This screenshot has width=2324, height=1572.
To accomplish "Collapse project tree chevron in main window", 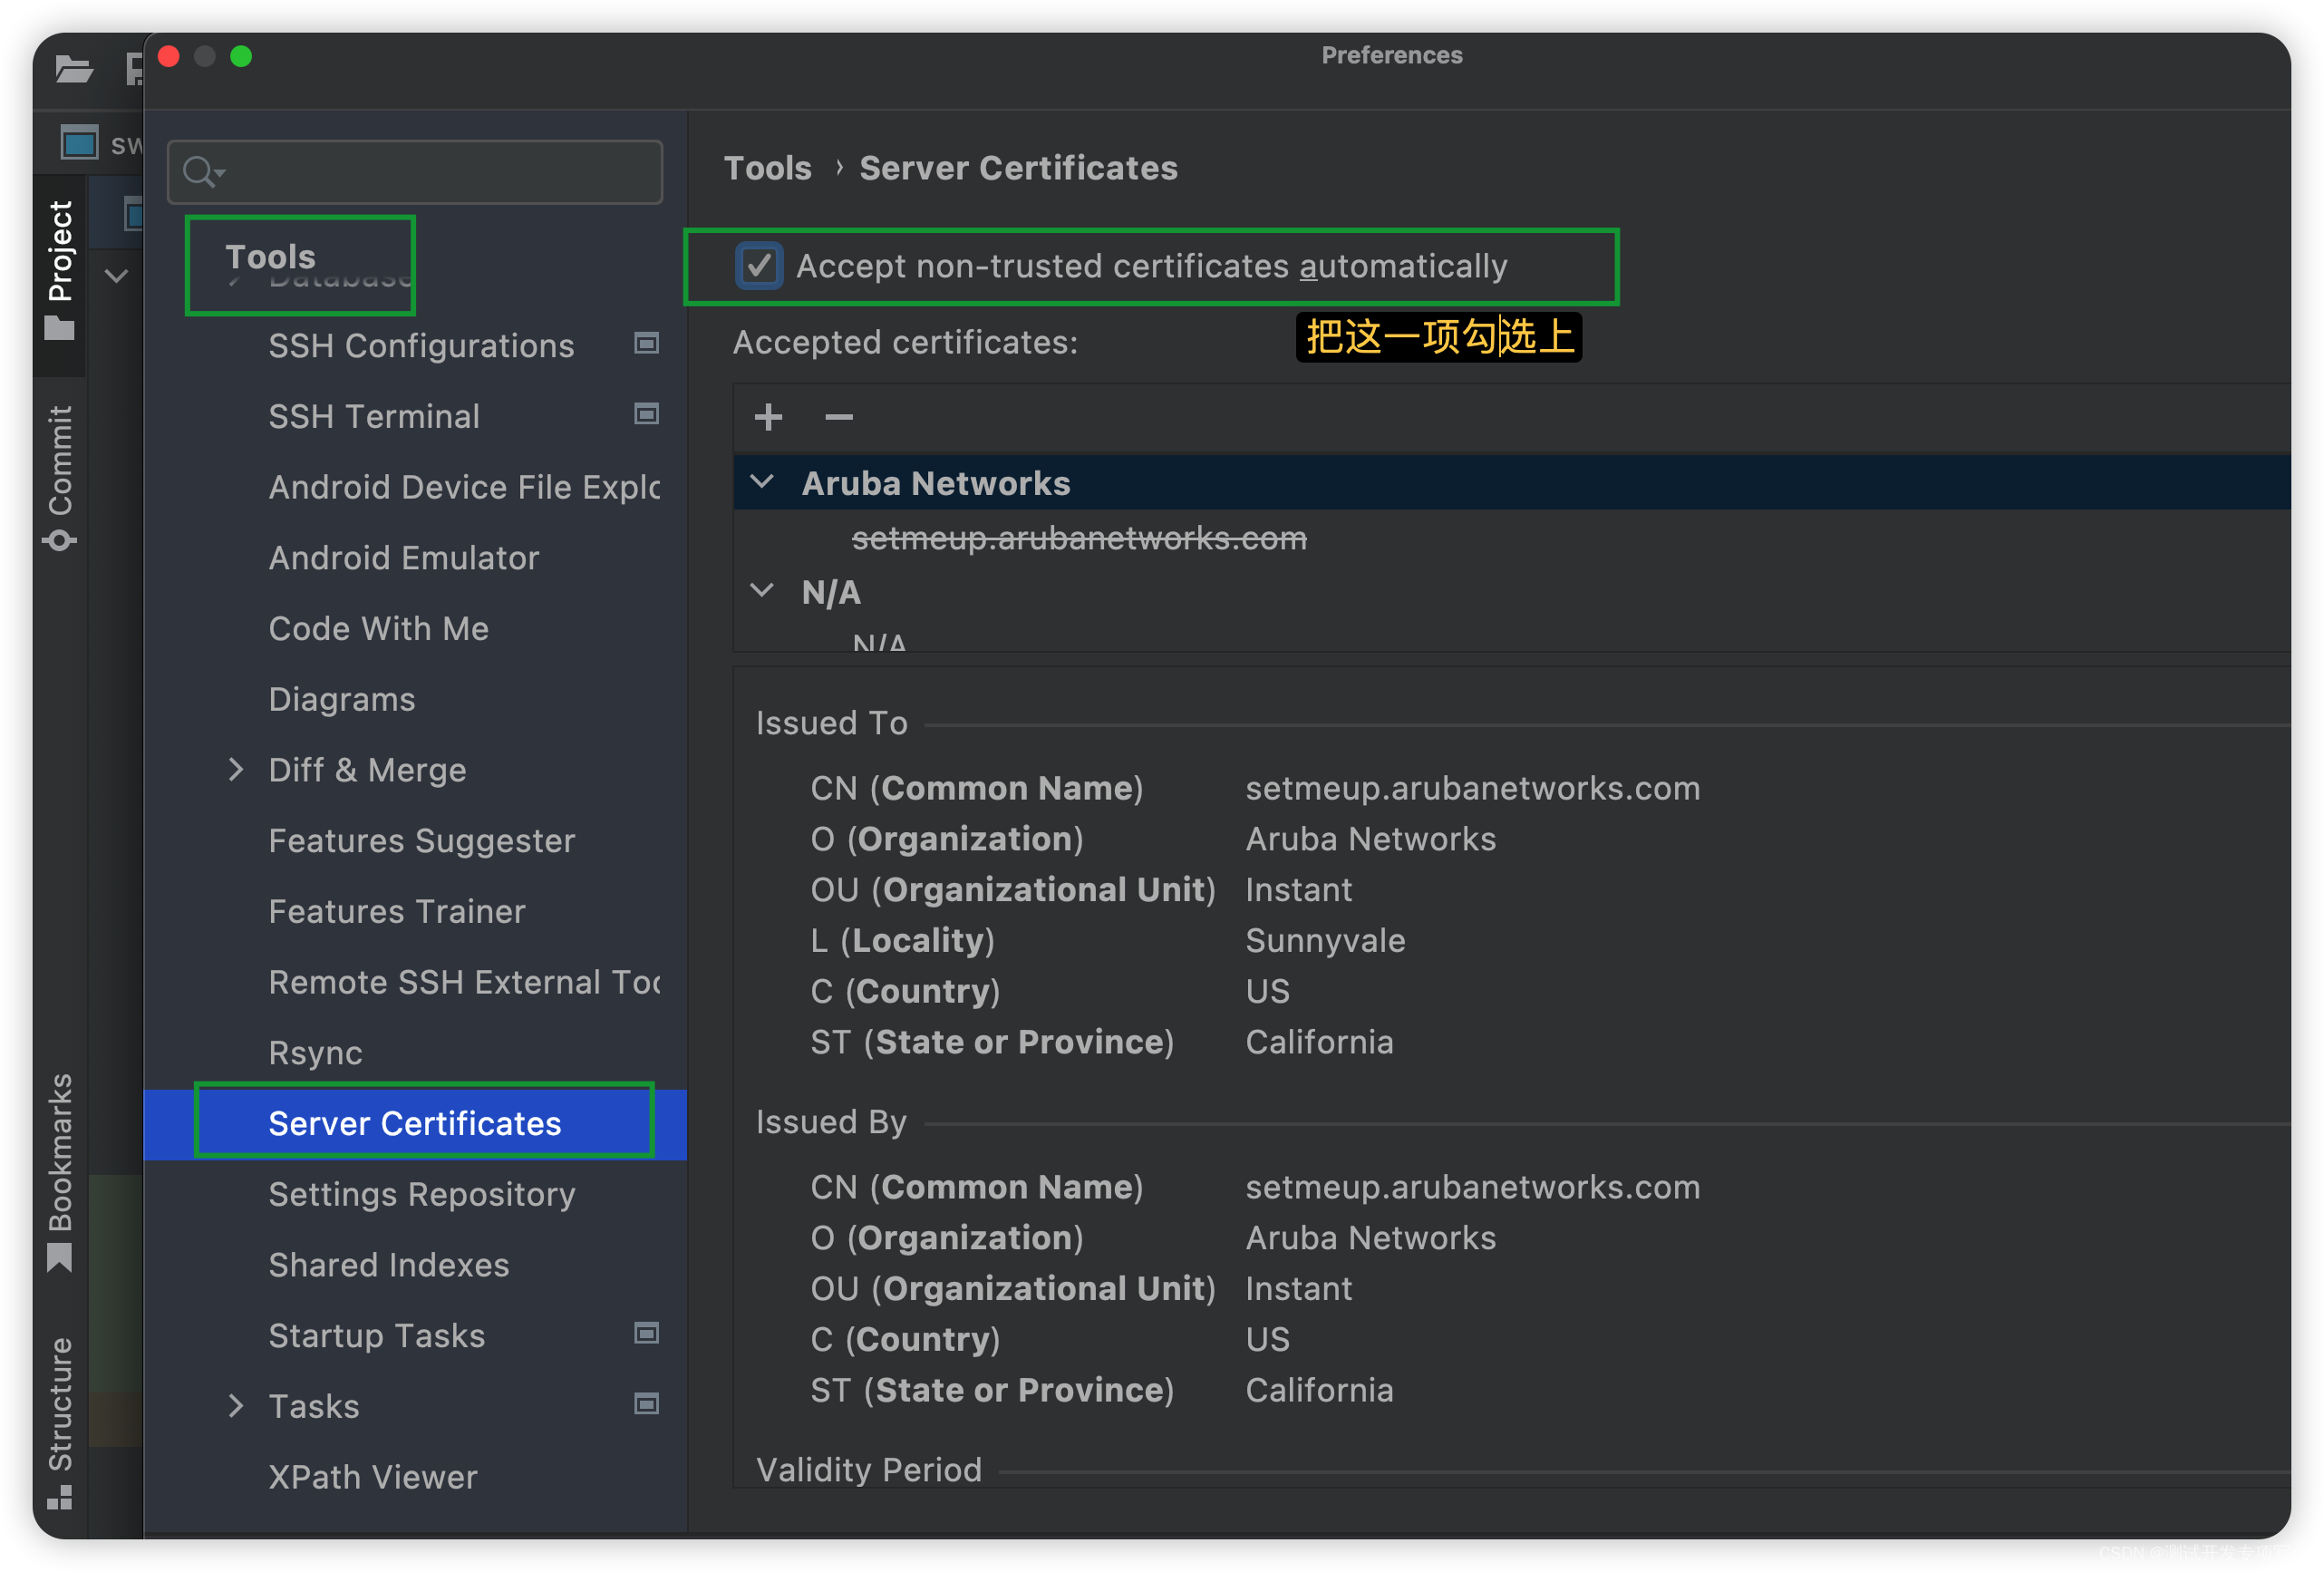I will (x=116, y=275).
